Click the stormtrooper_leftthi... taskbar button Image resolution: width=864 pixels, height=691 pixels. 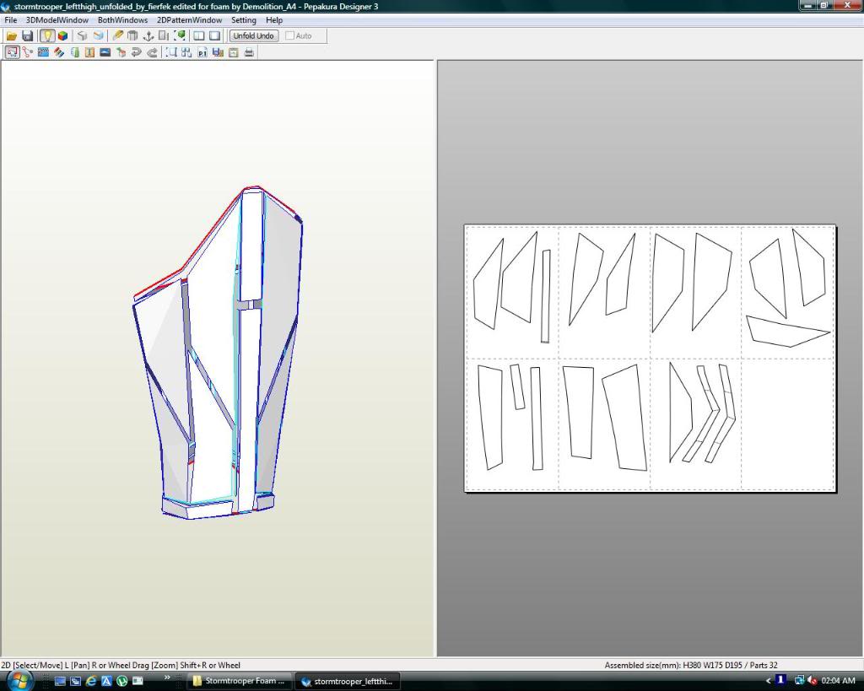tap(348, 681)
